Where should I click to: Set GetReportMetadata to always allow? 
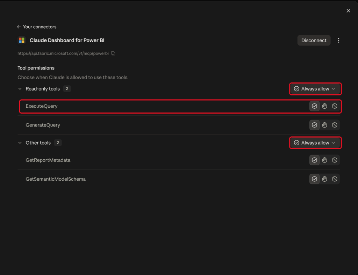click(314, 160)
